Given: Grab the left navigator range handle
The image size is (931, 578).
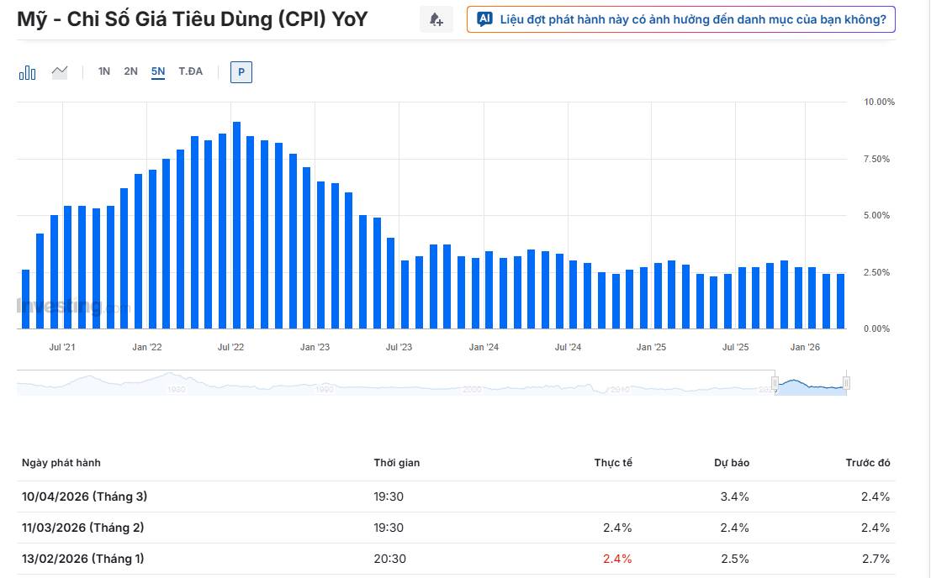Looking at the screenshot, I should [x=775, y=382].
